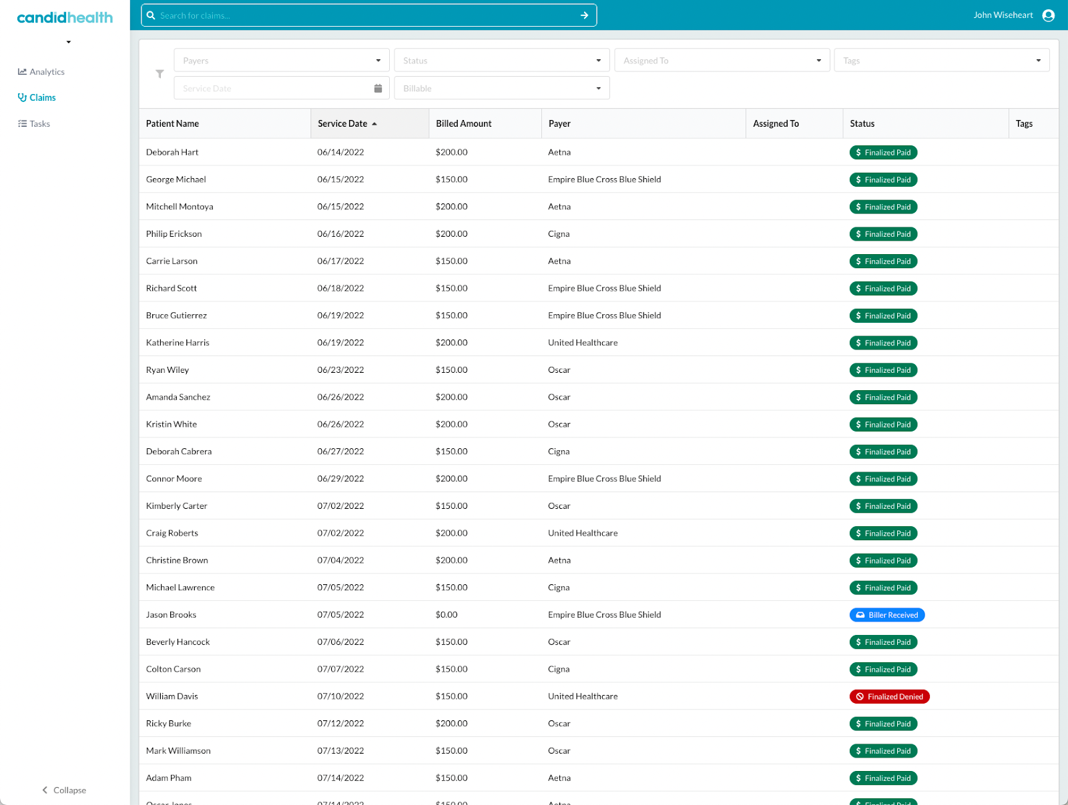The width and height of the screenshot is (1068, 805).
Task: Open the Service Date calendar icon
Action: click(378, 88)
